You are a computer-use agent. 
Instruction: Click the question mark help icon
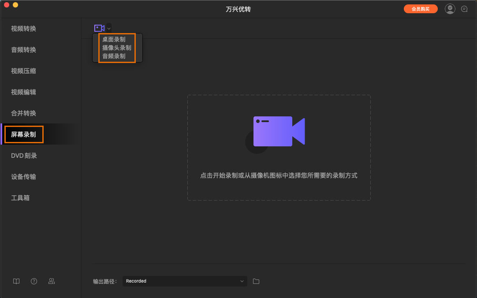tap(34, 281)
